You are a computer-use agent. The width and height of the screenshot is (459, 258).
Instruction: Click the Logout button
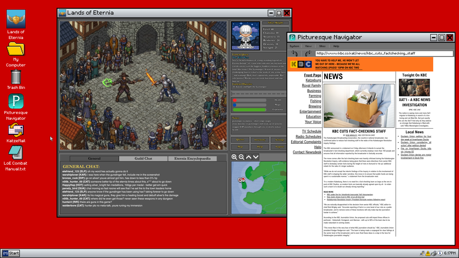279,147
